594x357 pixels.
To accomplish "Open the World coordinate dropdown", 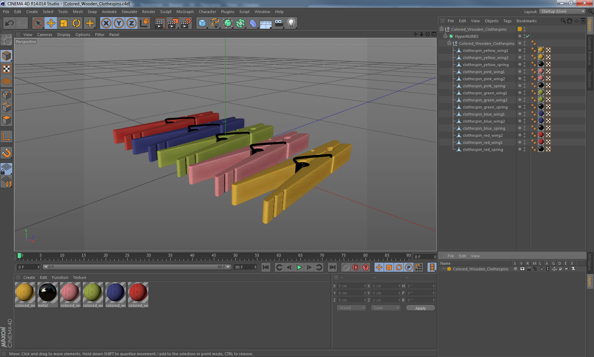I will click(351, 308).
